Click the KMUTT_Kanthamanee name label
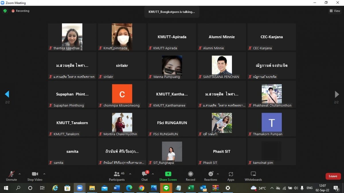 click(x=169, y=106)
